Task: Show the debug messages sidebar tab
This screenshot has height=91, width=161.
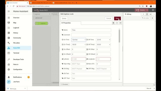Action: (147, 14)
